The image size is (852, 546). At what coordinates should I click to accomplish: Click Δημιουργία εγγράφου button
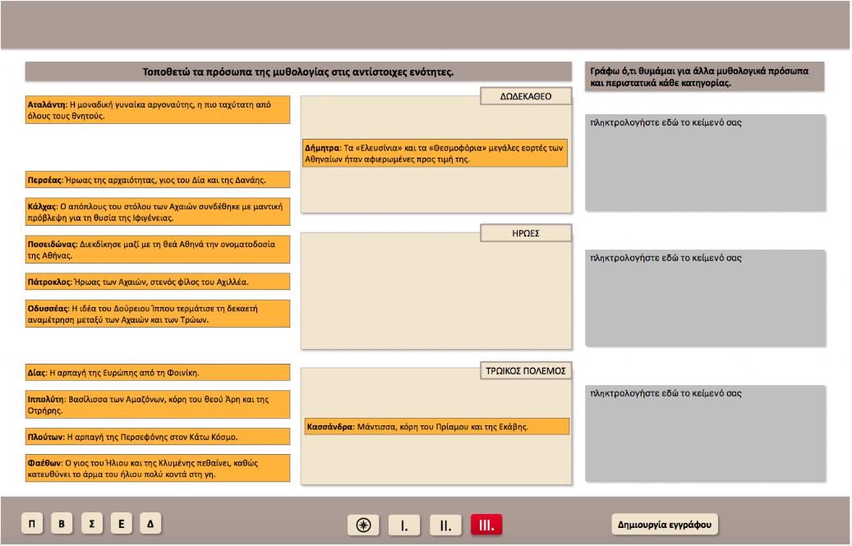[x=665, y=525]
